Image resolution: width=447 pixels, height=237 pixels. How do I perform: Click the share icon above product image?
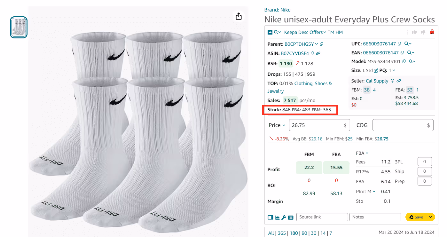tap(239, 16)
